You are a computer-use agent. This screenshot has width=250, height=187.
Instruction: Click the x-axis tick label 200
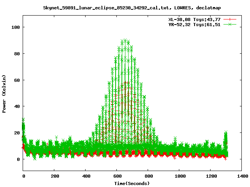(x=55, y=176)
